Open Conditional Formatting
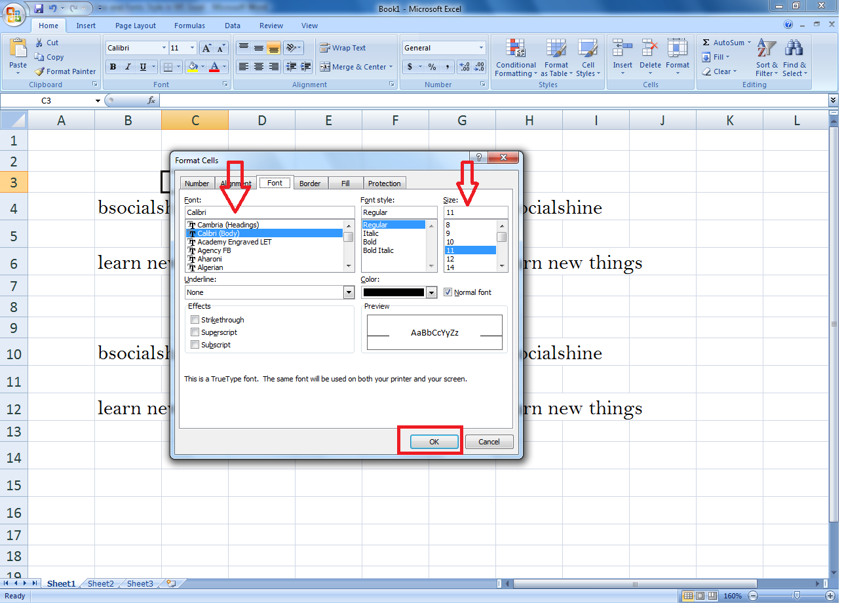 point(516,58)
